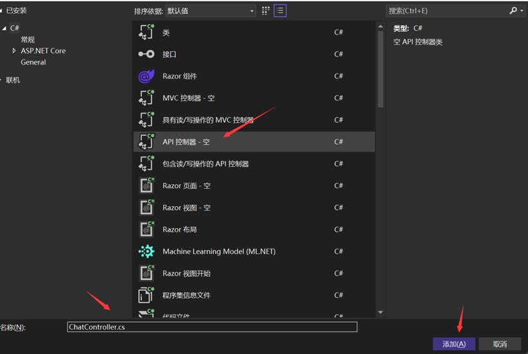Select the C# category label
The width and height of the screenshot is (528, 354).
coord(14,28)
